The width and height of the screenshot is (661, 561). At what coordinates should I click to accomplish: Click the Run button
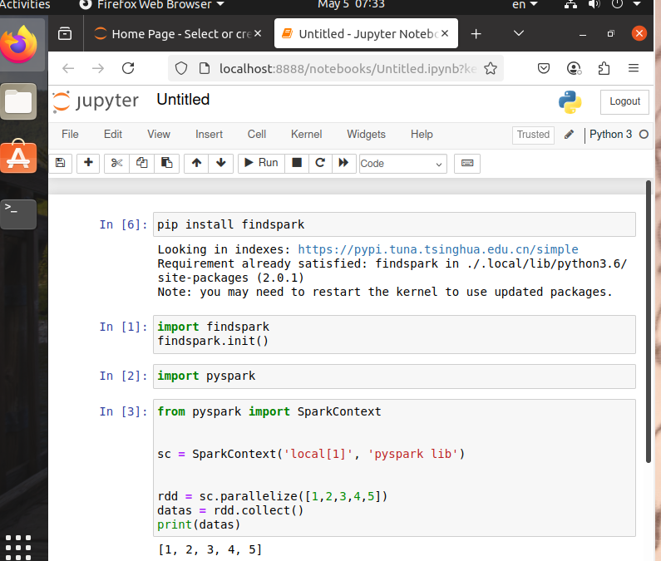[260, 164]
